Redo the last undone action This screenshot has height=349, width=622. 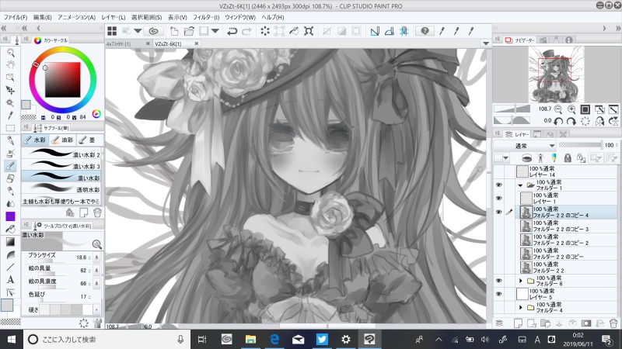[246, 31]
